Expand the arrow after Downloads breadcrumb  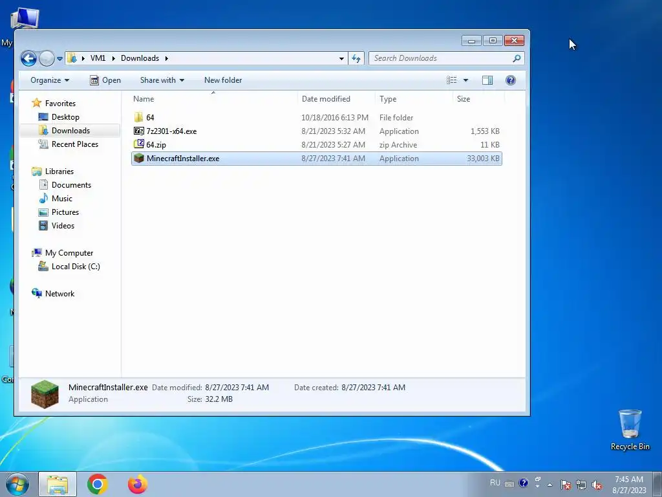coord(166,58)
